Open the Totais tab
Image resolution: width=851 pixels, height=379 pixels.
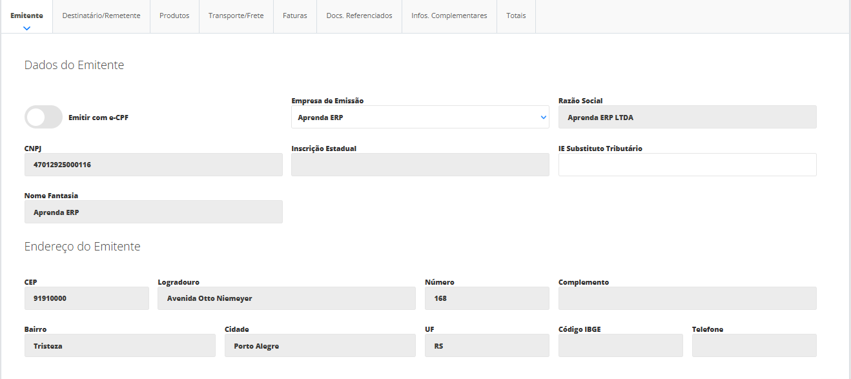516,15
